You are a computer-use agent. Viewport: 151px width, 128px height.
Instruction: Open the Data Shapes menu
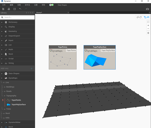62,5
